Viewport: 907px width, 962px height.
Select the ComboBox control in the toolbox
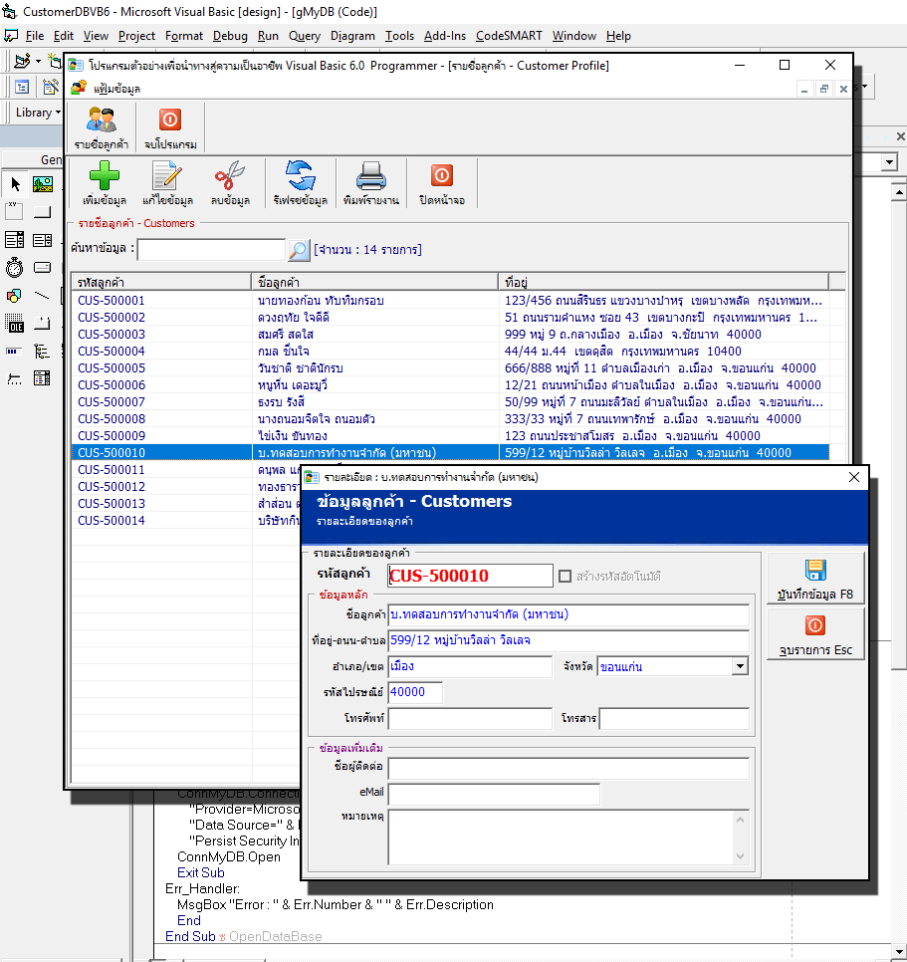point(14,240)
